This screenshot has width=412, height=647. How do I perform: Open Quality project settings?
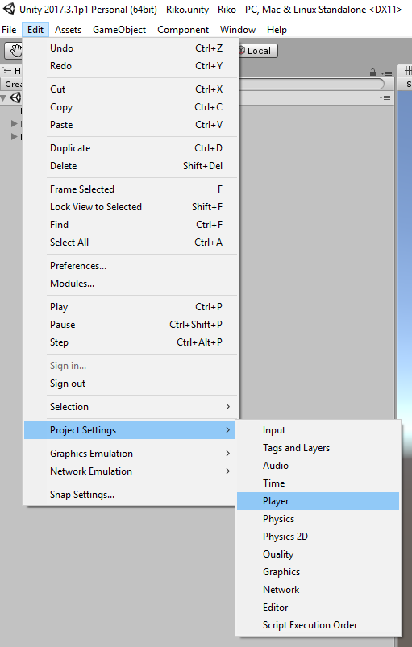(318, 554)
